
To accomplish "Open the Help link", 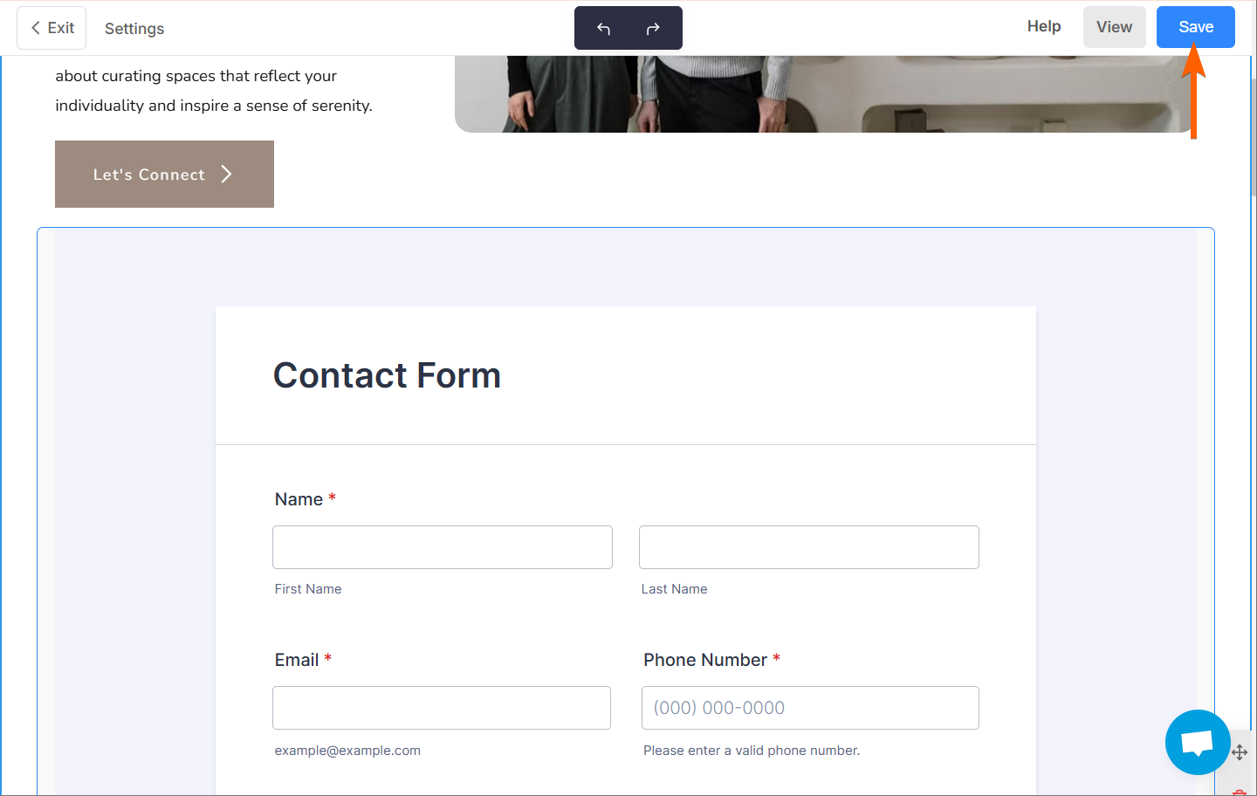I will (1043, 26).
